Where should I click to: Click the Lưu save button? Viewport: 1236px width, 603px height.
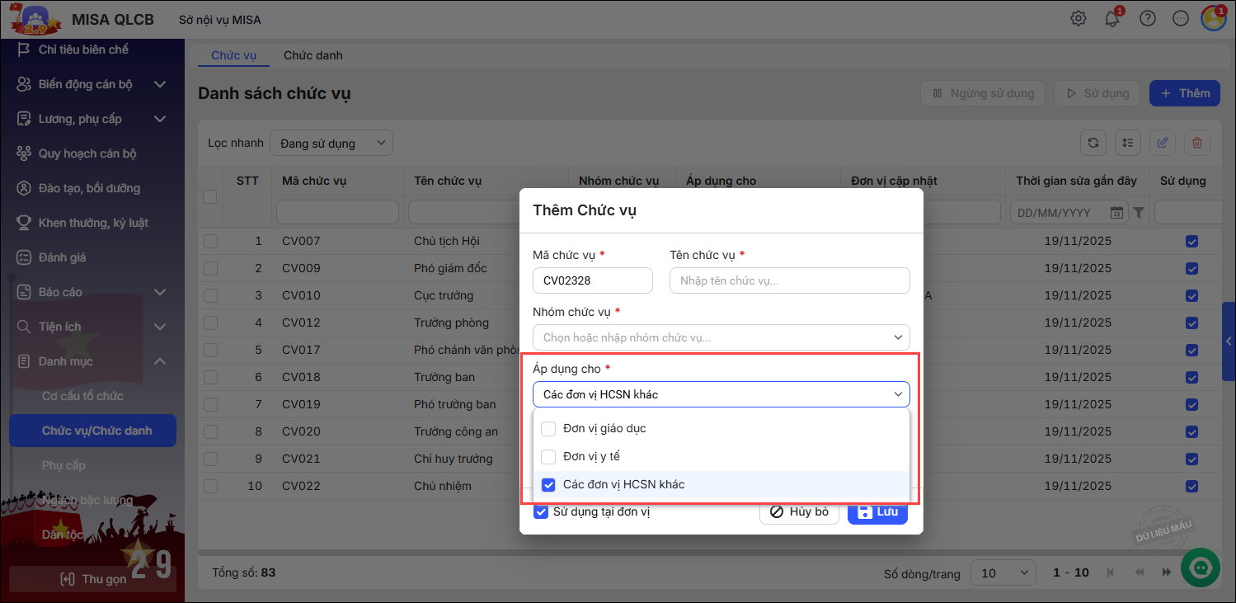pos(877,512)
